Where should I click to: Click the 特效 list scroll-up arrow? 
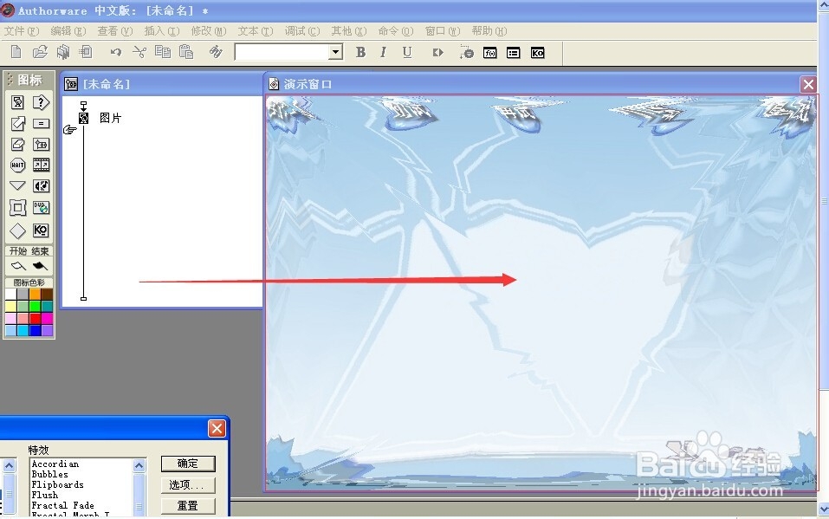click(139, 465)
